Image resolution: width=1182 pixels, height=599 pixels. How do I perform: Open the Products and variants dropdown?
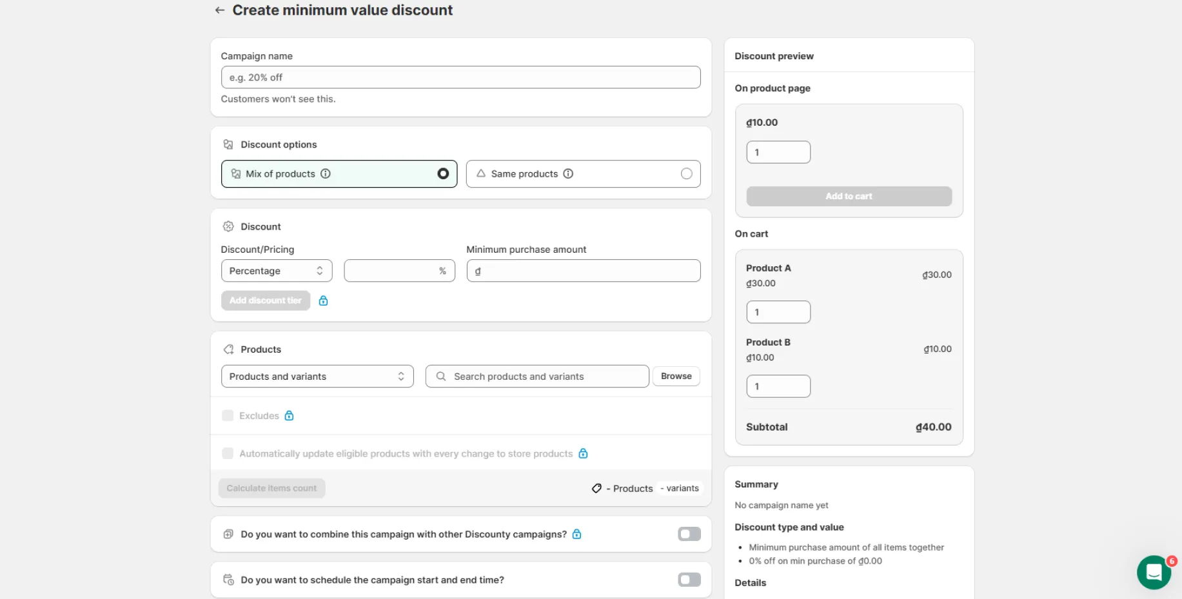coord(317,377)
